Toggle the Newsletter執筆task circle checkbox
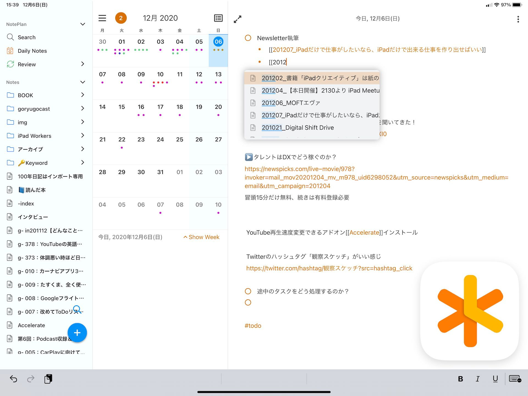This screenshot has width=528, height=396. click(248, 38)
